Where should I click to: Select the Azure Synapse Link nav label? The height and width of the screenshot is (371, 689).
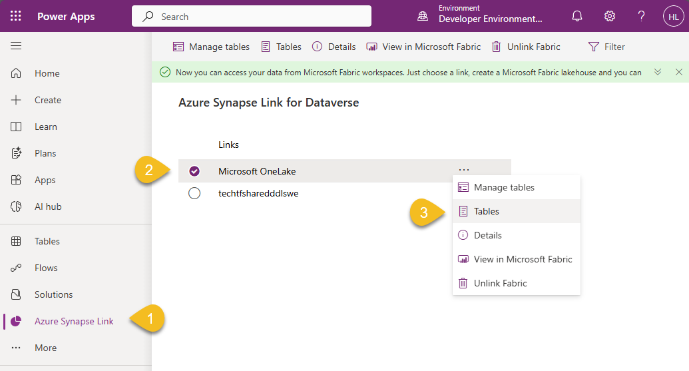click(74, 321)
